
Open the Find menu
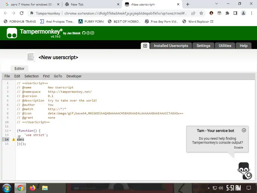pyautogui.click(x=46, y=76)
